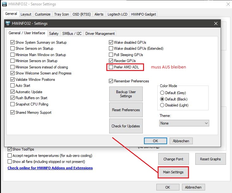Check the Prefer AMD ADL box
The image size is (232, 193).
coord(111,67)
